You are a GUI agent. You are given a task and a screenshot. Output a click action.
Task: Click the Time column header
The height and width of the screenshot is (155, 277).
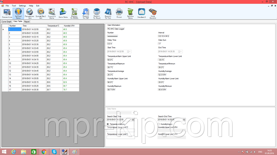coord(34,26)
